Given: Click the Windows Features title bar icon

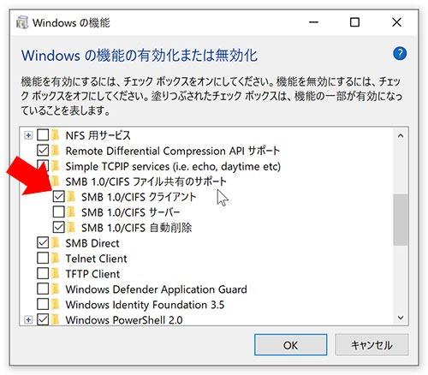Looking at the screenshot, I should (x=22, y=22).
